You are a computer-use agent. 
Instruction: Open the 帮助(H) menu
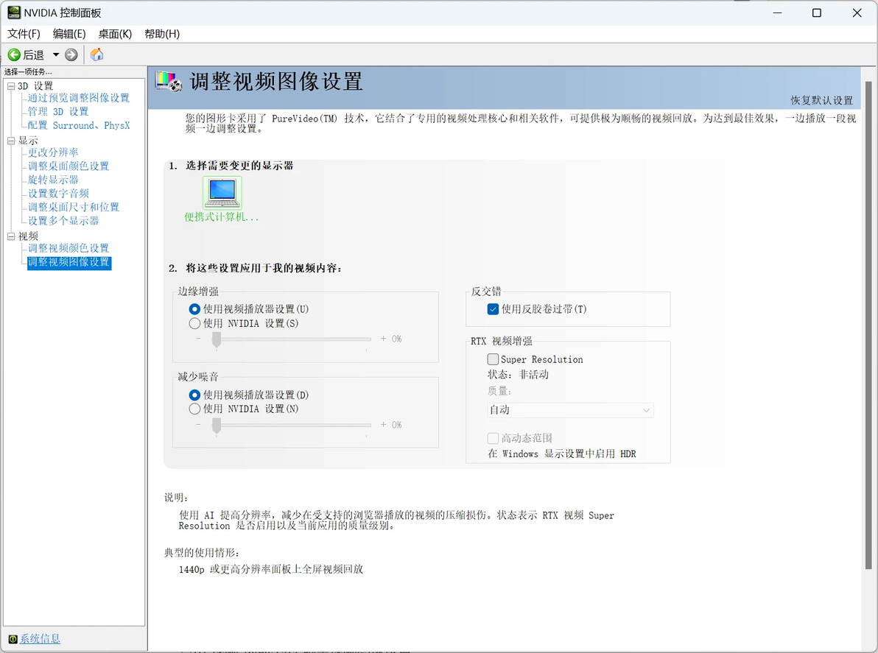[162, 34]
